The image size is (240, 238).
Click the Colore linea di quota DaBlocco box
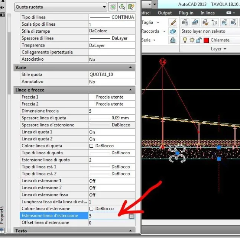click(91, 146)
